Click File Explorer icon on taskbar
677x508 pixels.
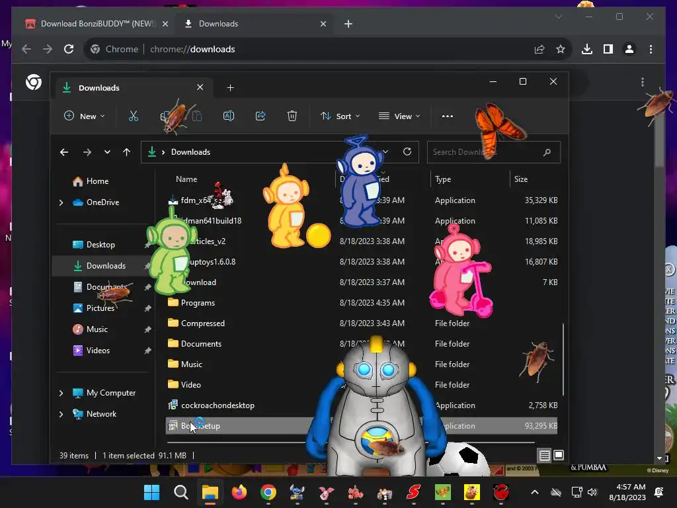coord(210,492)
